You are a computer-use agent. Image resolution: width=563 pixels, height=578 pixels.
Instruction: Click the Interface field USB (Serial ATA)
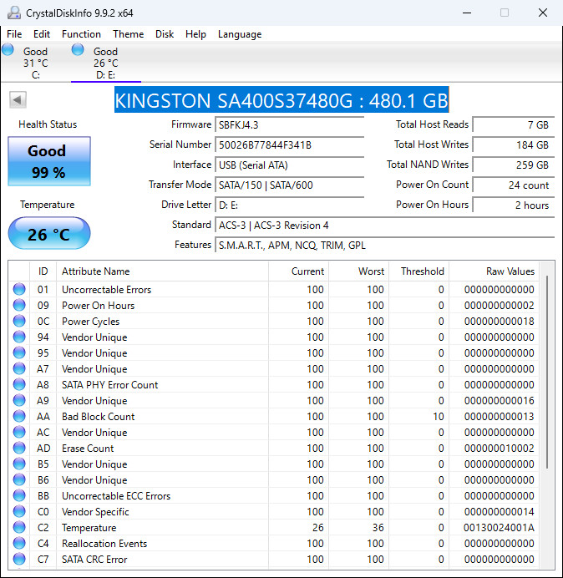pos(289,165)
